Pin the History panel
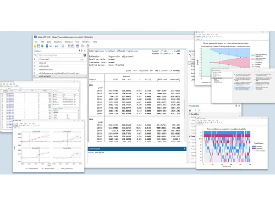275x206 pixels. [82, 51]
